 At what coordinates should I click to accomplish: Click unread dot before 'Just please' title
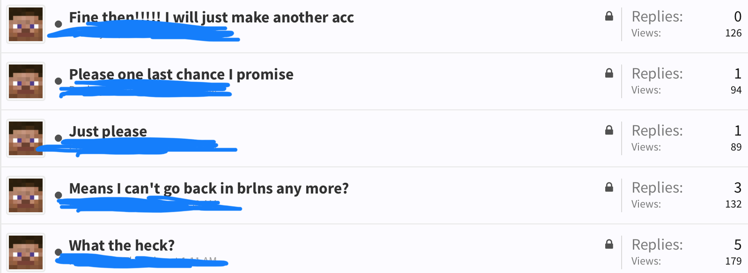click(x=59, y=138)
